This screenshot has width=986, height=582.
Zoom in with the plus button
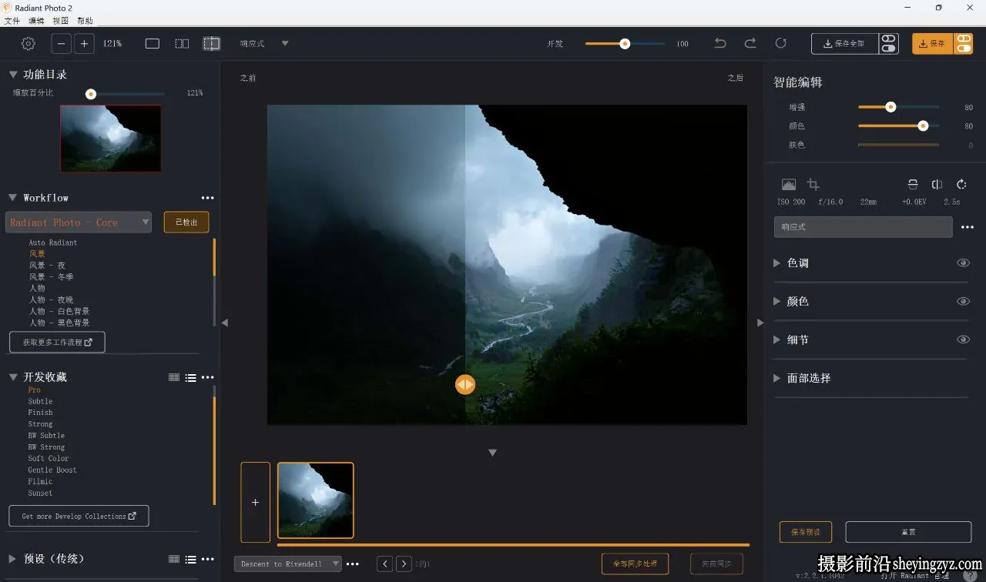(85, 44)
